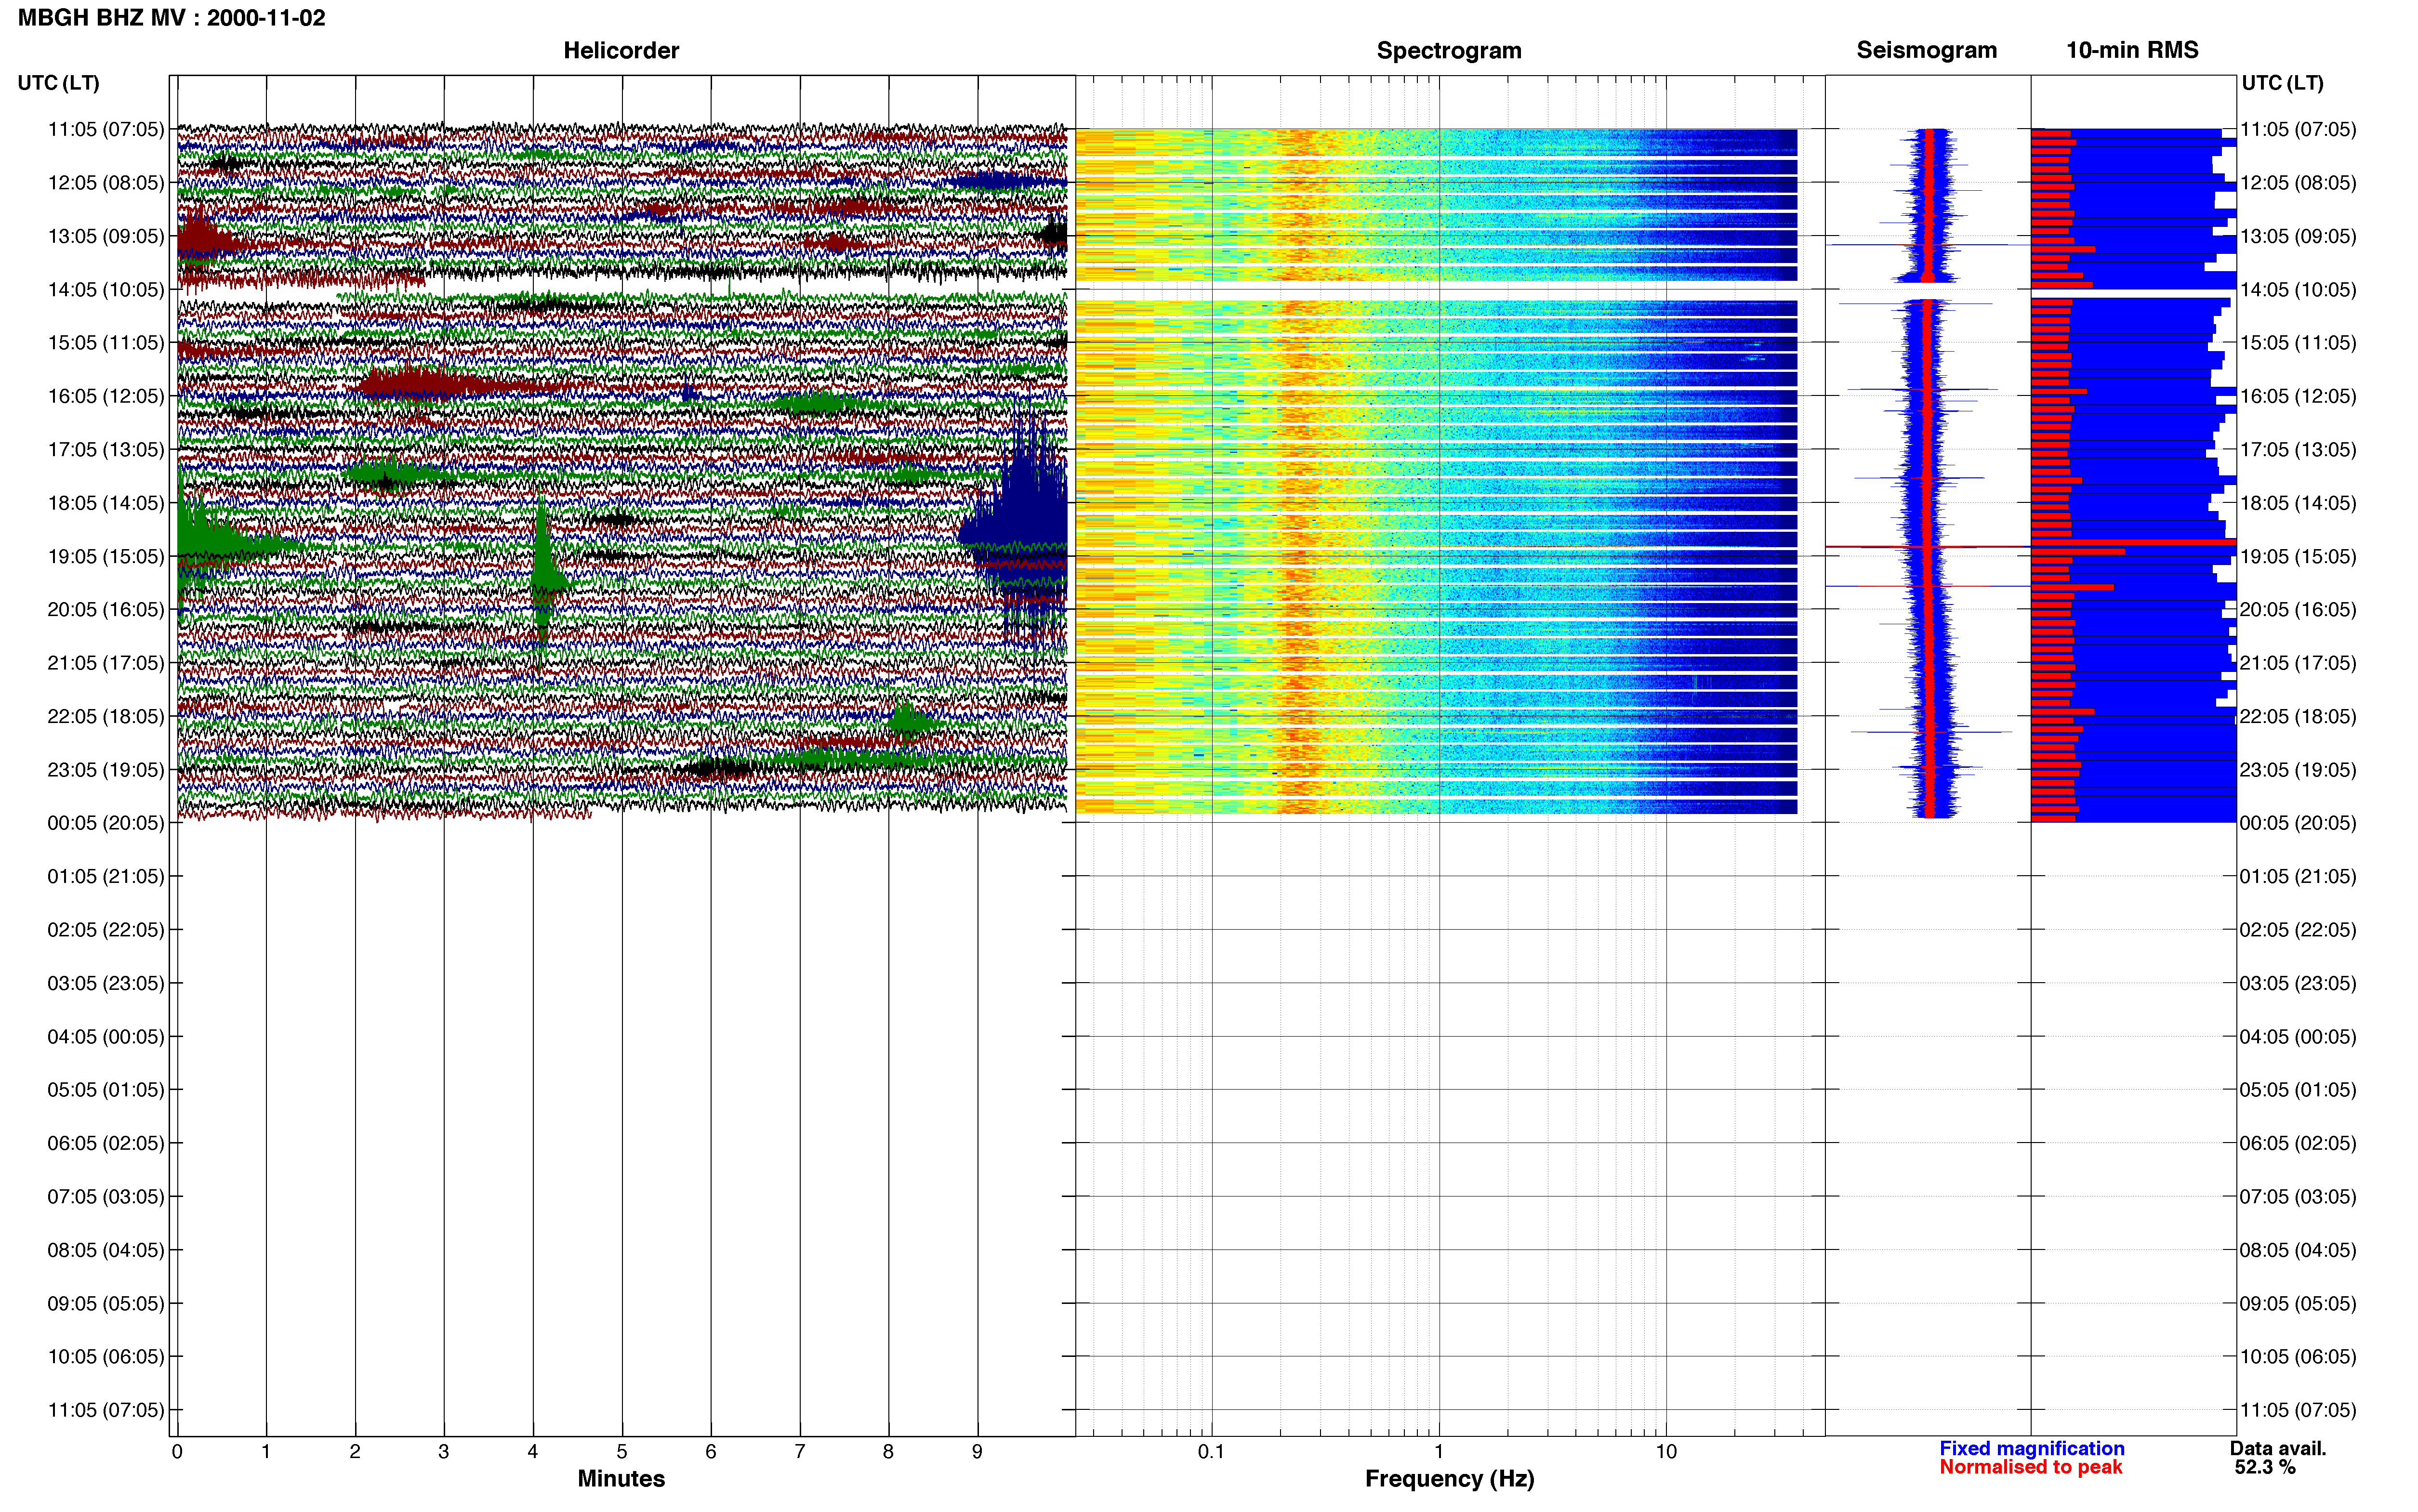Click 17:05 (13:05) on the RMS-side time axis
The height and width of the screenshot is (1512, 2418).
point(2298,450)
